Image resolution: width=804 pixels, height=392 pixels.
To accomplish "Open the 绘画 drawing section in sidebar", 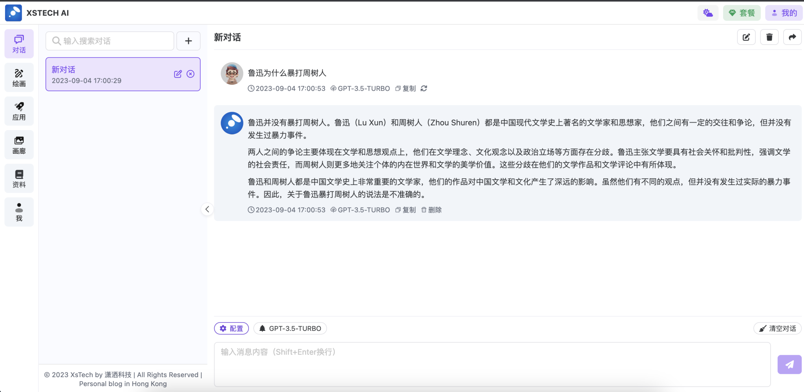I will coord(19,77).
